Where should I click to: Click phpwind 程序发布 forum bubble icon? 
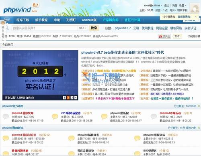point(6,116)
